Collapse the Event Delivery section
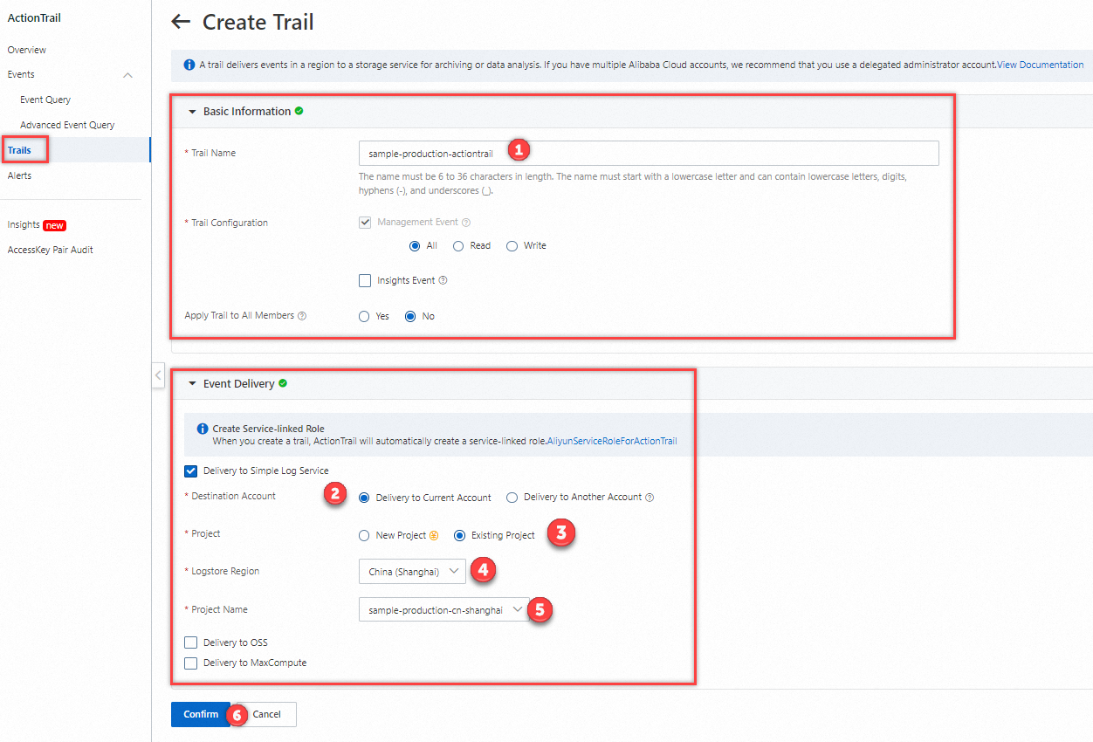This screenshot has height=742, width=1093. (x=192, y=384)
